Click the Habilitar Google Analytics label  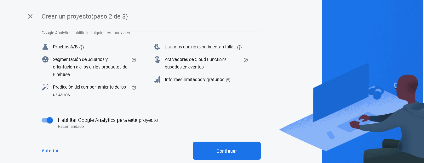[x=108, y=120]
